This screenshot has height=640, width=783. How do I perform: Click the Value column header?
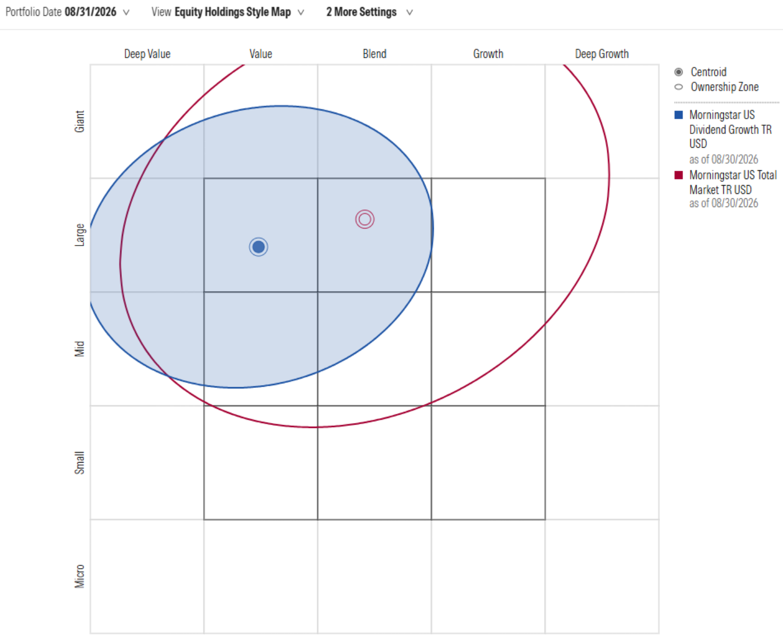tap(261, 54)
